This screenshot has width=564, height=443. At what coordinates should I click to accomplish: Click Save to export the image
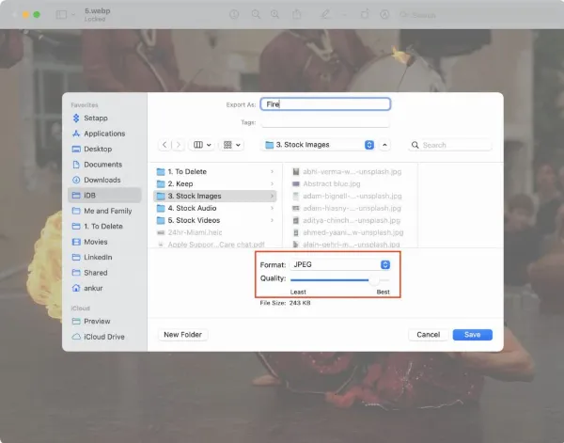click(472, 335)
